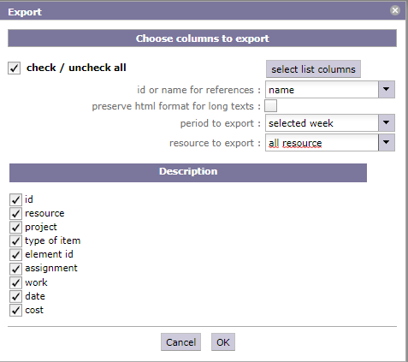Uncheck the project column checkbox
Image resolution: width=408 pixels, height=362 pixels.
15,228
